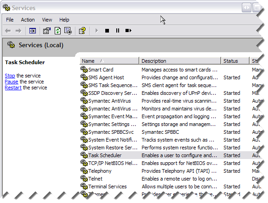Select the System Event Notification service name
Image resolution: width=268 pixels, height=203 pixels.
(x=113, y=140)
